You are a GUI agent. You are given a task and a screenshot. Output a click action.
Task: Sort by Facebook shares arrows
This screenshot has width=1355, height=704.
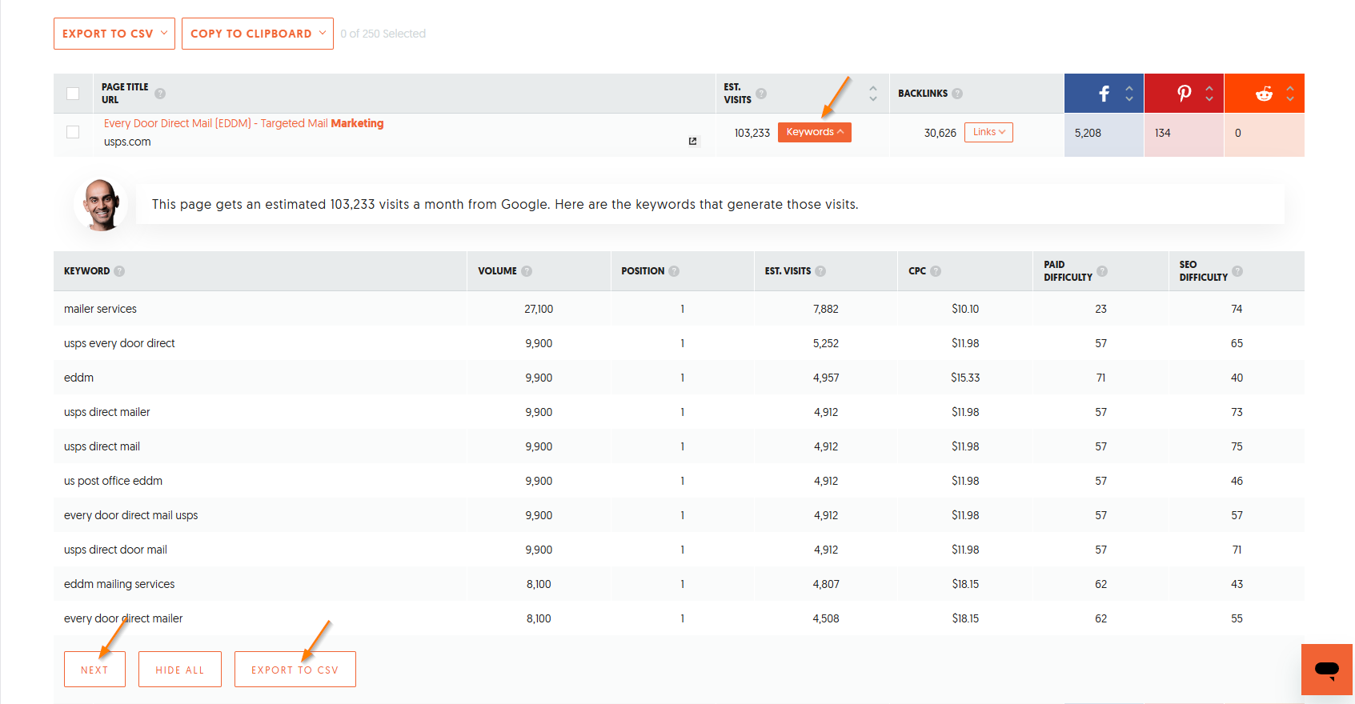click(x=1129, y=94)
